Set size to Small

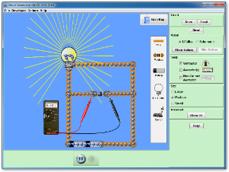[x=173, y=103]
